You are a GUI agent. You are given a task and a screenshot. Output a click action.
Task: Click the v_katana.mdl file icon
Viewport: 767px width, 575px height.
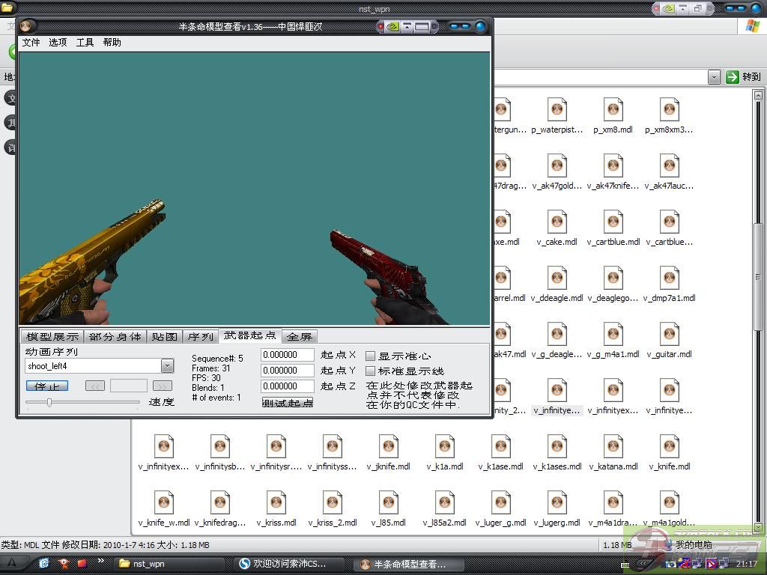[613, 447]
